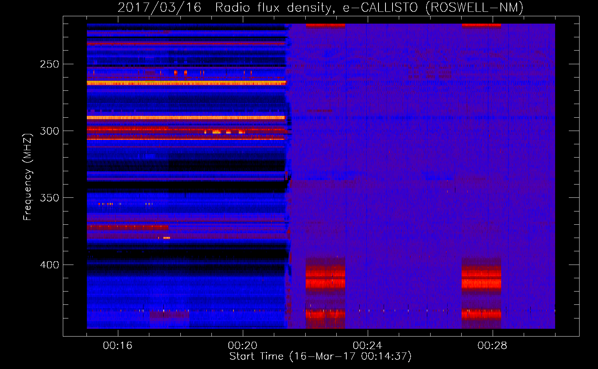This screenshot has height=369, width=598.
Task: Click the 00:28 time tick label
Action: pyautogui.click(x=492, y=346)
